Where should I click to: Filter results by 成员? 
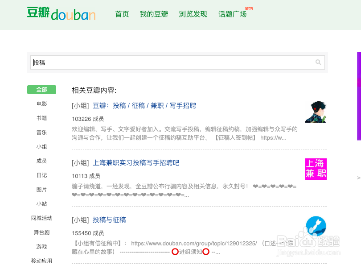pyautogui.click(x=42, y=161)
